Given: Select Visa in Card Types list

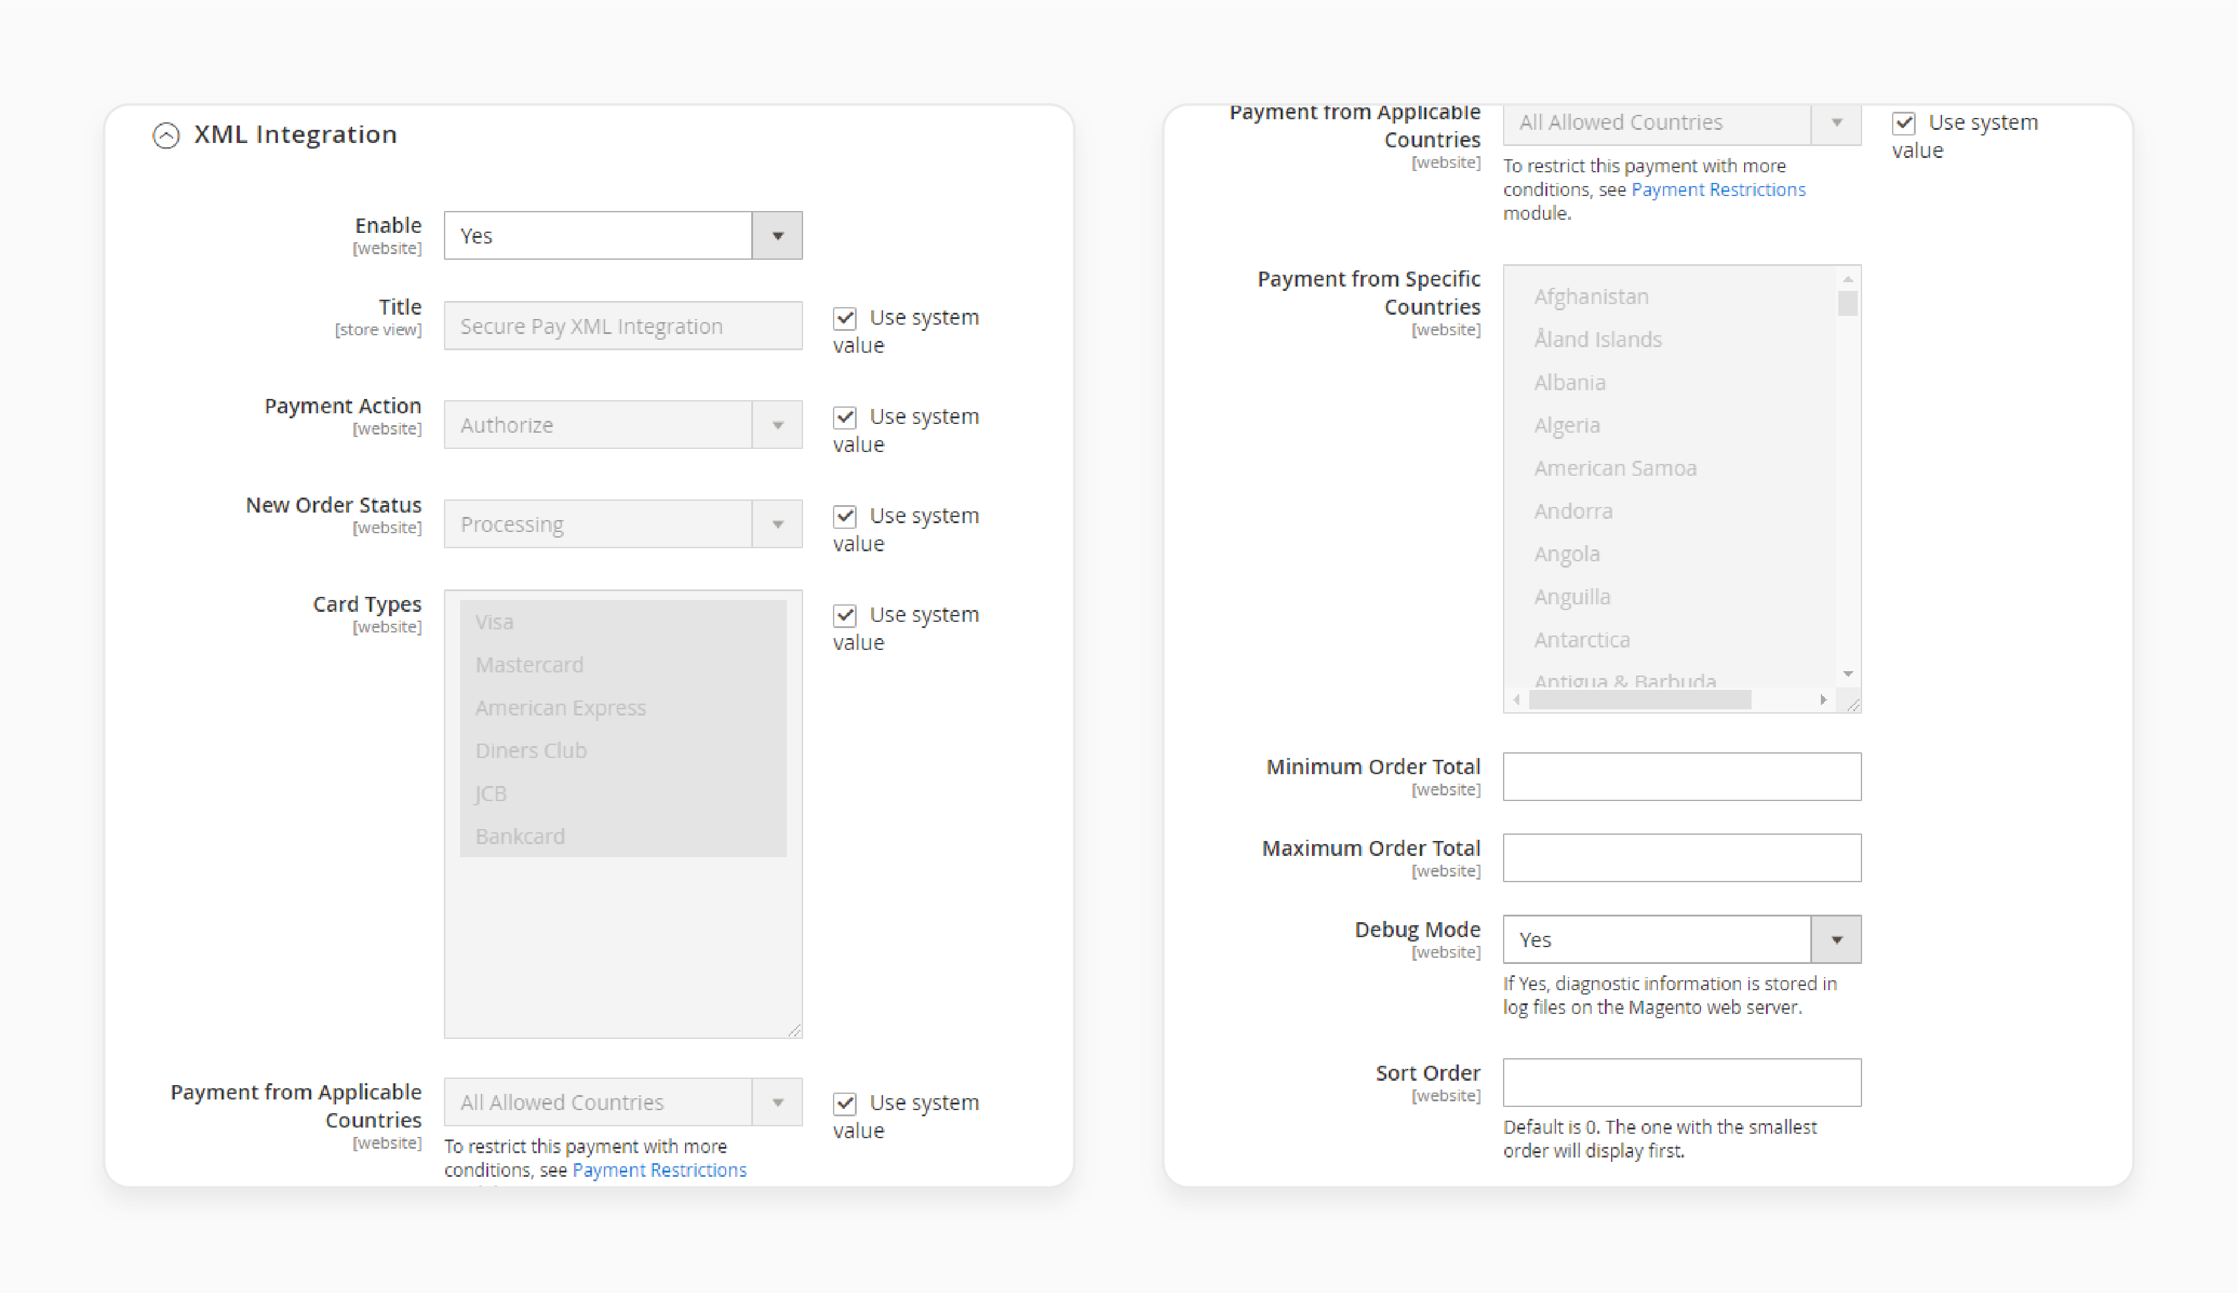Looking at the screenshot, I should point(623,622).
